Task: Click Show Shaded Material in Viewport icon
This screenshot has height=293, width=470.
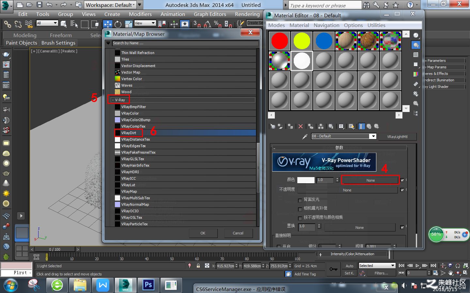Action: (351, 126)
